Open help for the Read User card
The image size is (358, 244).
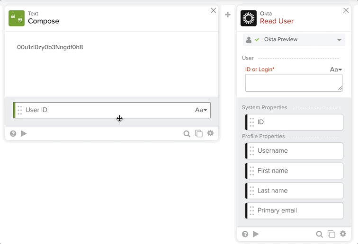point(245,234)
